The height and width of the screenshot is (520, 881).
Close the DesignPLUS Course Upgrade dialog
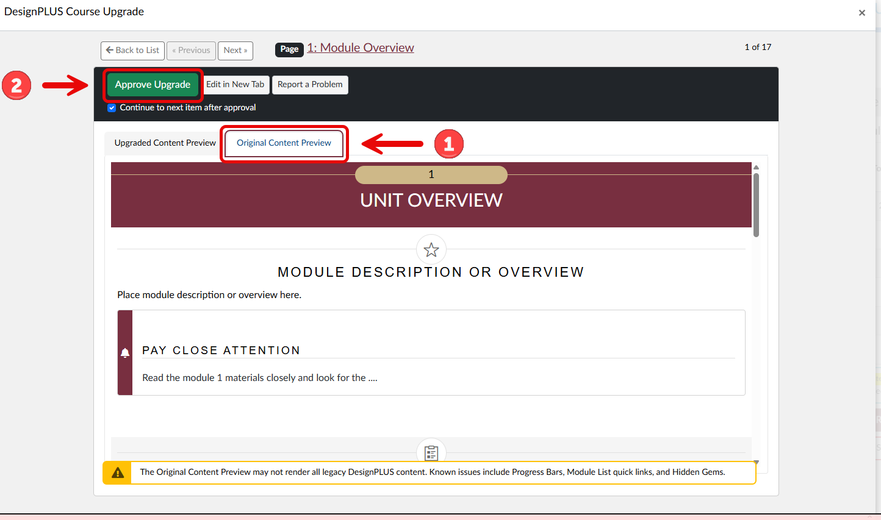click(x=861, y=13)
